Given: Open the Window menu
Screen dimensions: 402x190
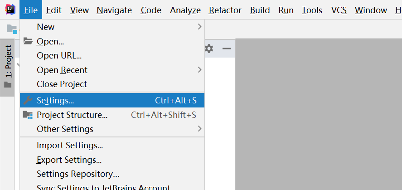Looking at the screenshot, I should coord(371,10).
